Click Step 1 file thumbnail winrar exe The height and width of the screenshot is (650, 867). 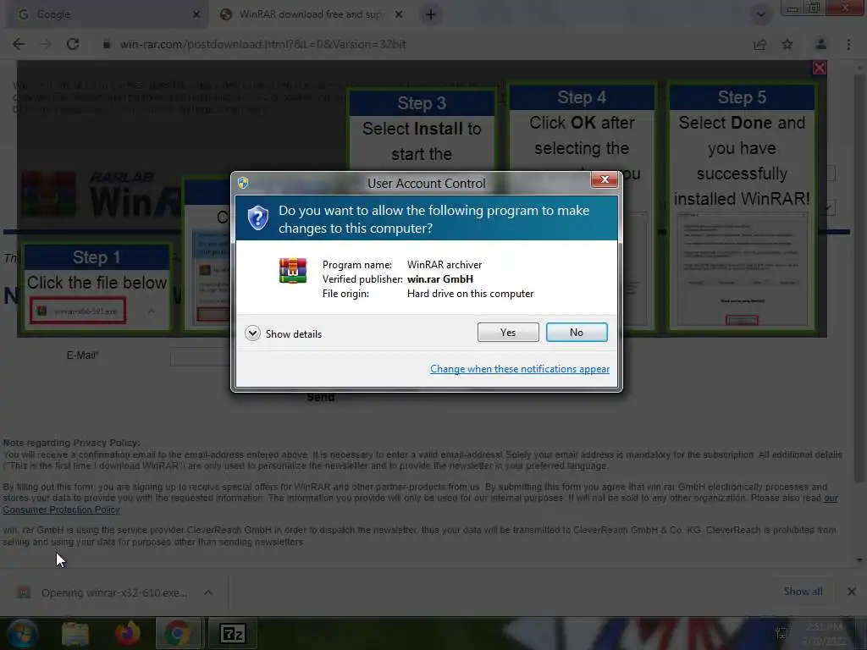coord(77,311)
